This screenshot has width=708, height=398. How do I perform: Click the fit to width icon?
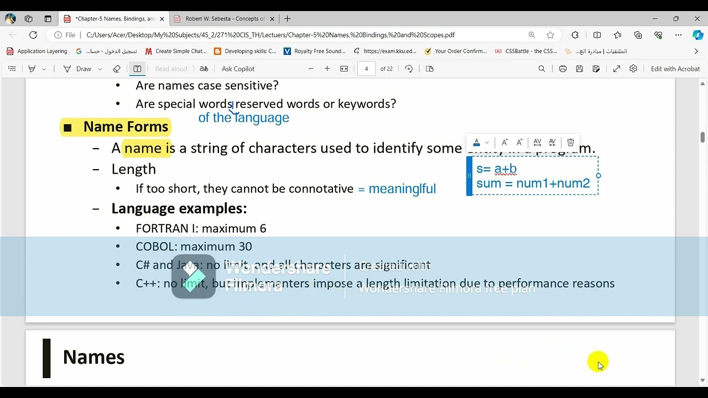pos(344,69)
